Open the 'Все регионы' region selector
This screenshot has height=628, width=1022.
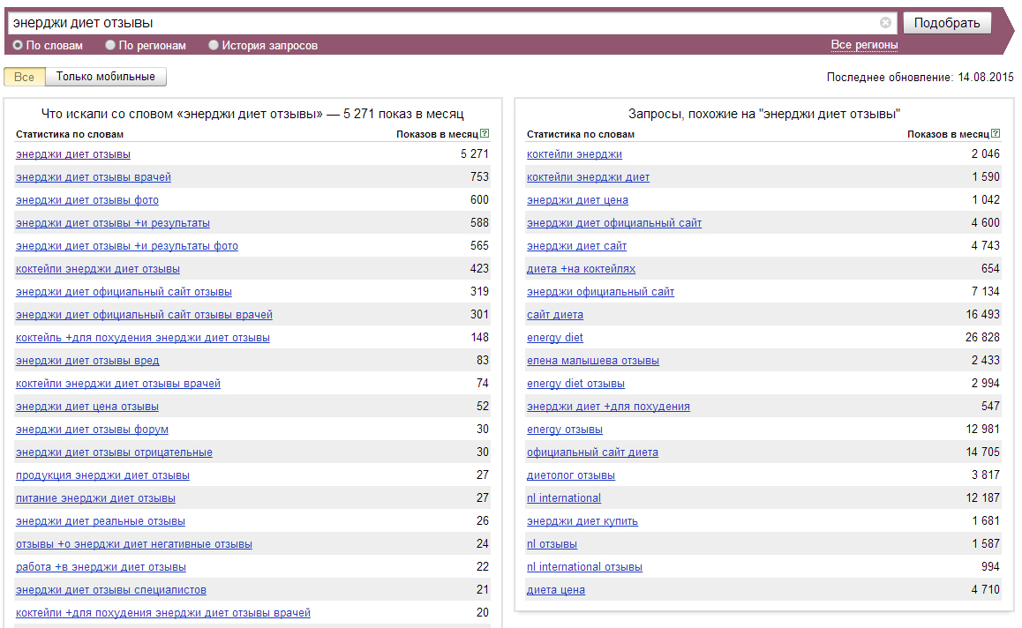click(864, 45)
